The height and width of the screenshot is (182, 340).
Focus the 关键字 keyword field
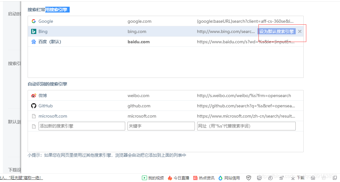[161, 126]
